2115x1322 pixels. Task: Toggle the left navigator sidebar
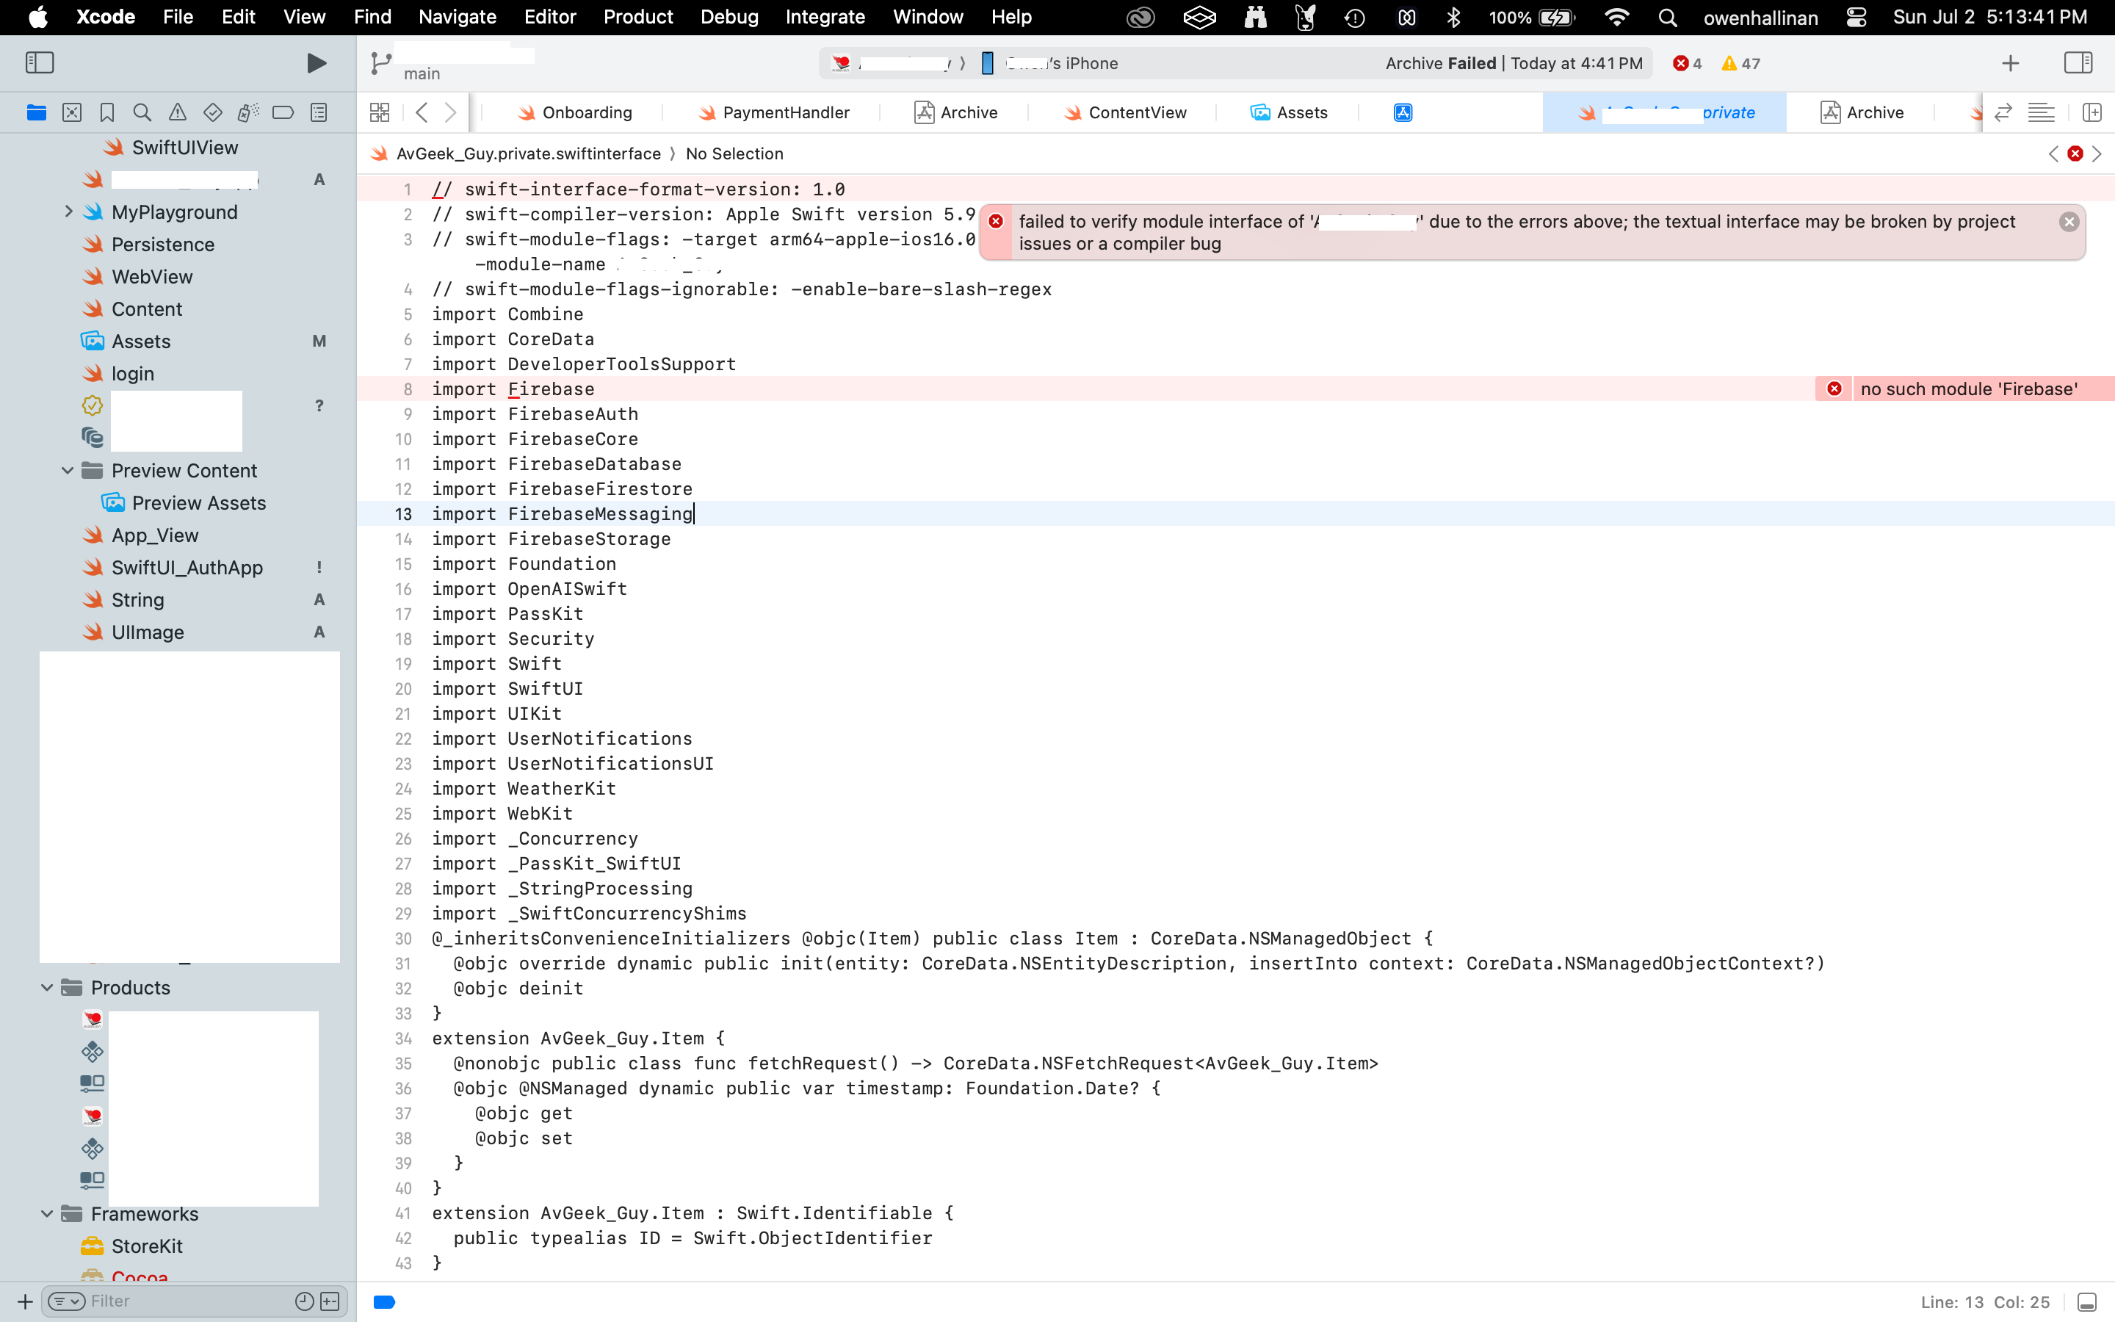tap(40, 63)
